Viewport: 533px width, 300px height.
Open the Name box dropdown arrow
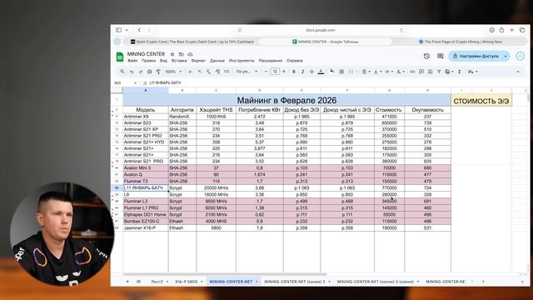click(x=135, y=82)
